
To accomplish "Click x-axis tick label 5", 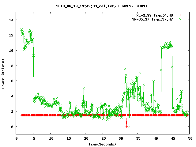I will [34, 138].
